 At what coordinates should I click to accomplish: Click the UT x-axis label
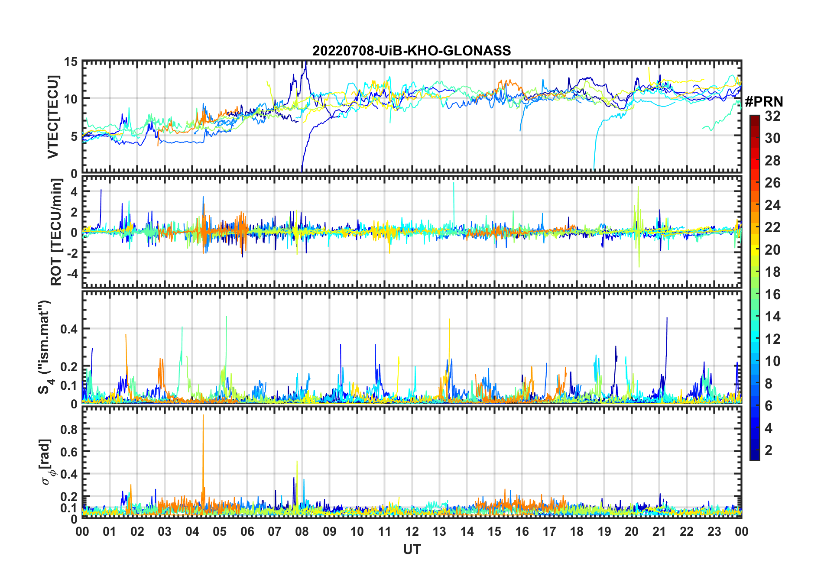412,549
